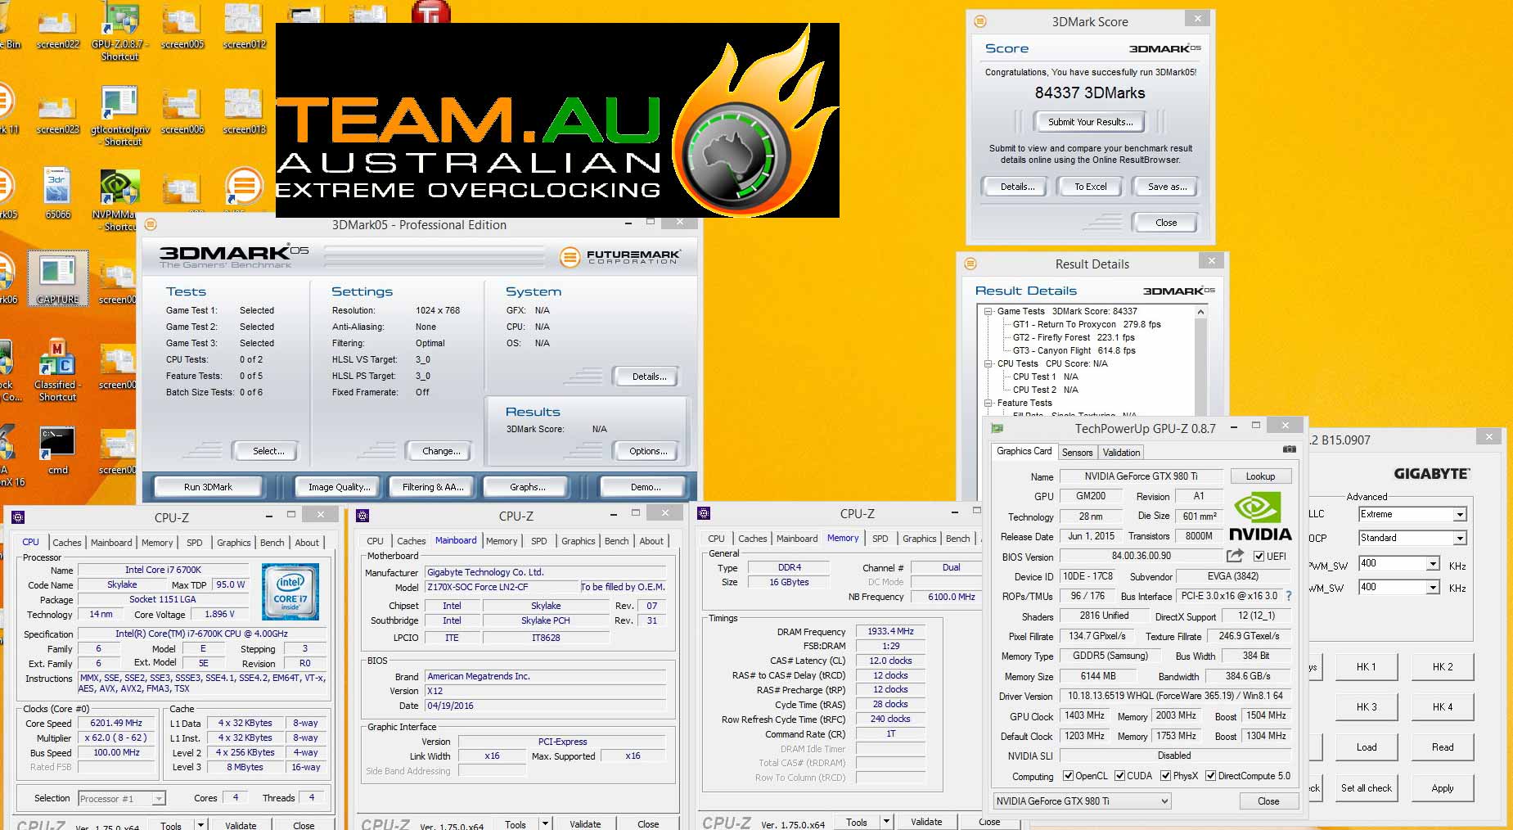This screenshot has height=830, width=1513.
Task: Launch the gticontrolpriv Shortcut icon
Action: pyautogui.click(x=119, y=116)
